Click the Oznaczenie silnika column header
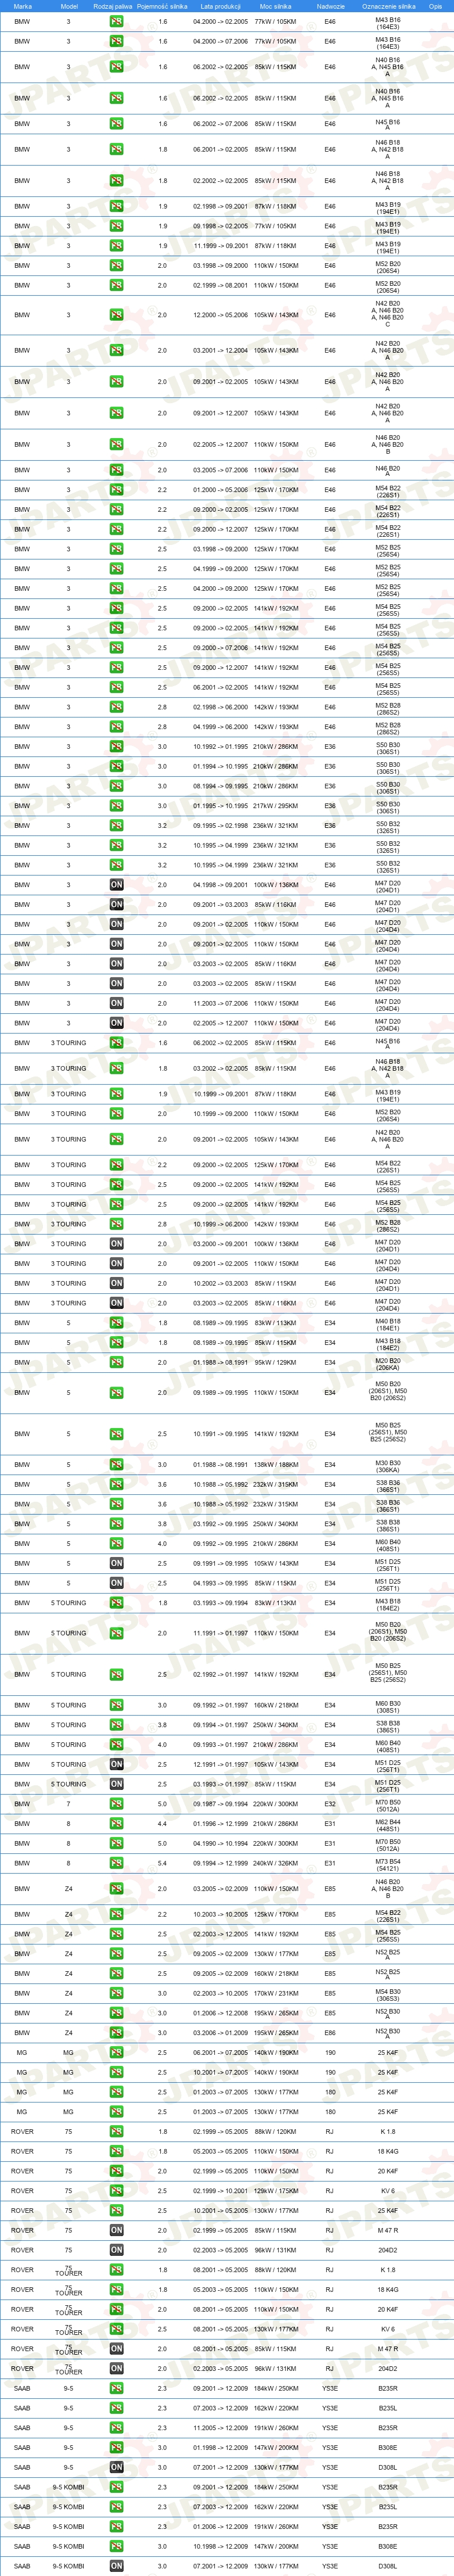 pyautogui.click(x=388, y=6)
